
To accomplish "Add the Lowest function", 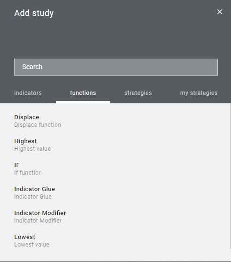I will (25, 237).
